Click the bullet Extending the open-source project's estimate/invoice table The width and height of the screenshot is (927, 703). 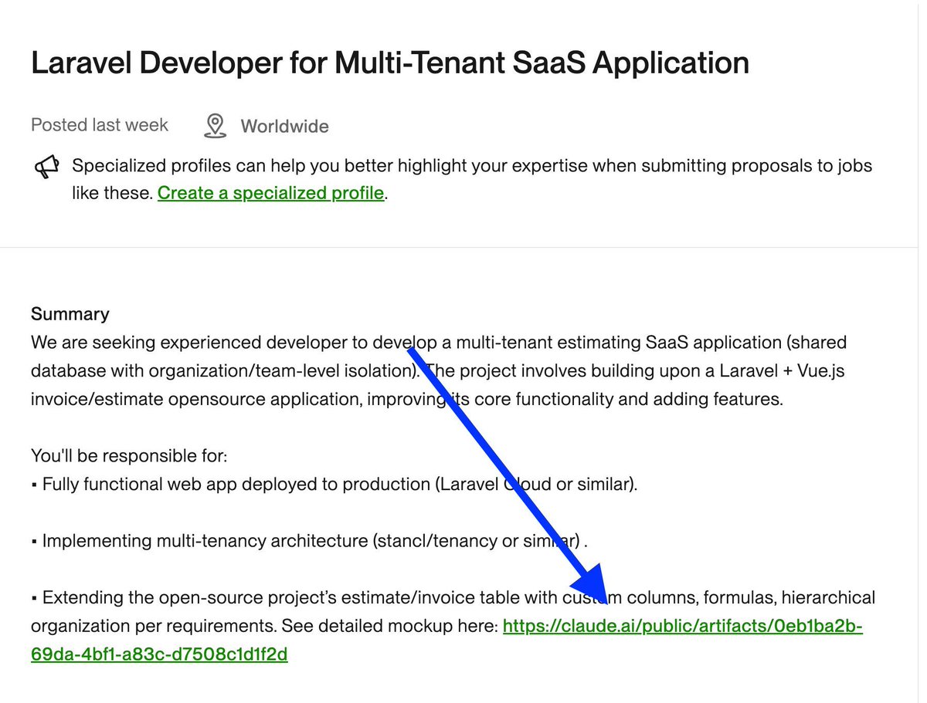453,626
